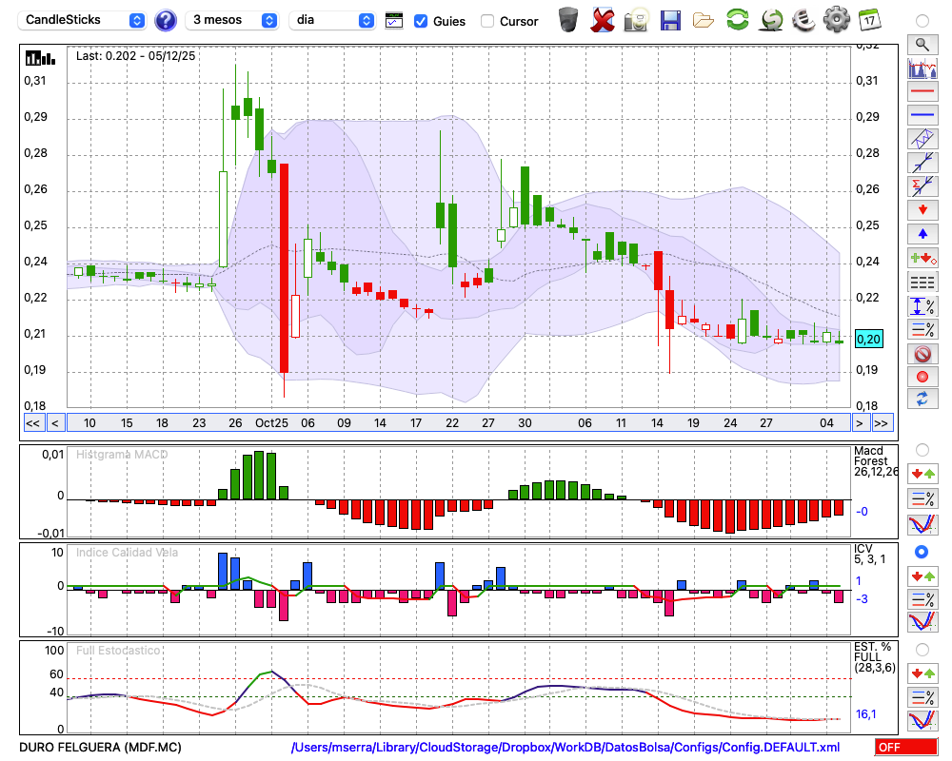The height and width of the screenshot is (761, 952).
Task: Click the red OFF button
Action: (905, 748)
